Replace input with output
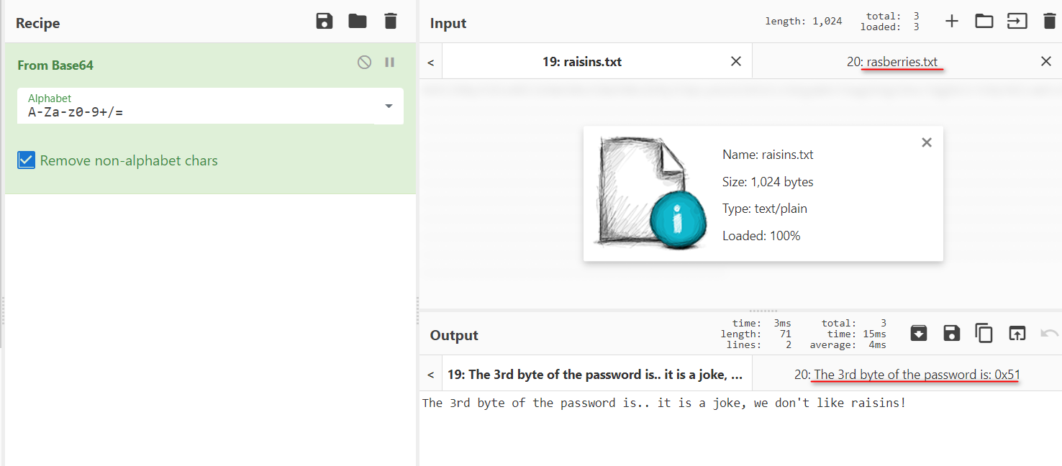Screen dimensions: 1062x466 [1017, 333]
